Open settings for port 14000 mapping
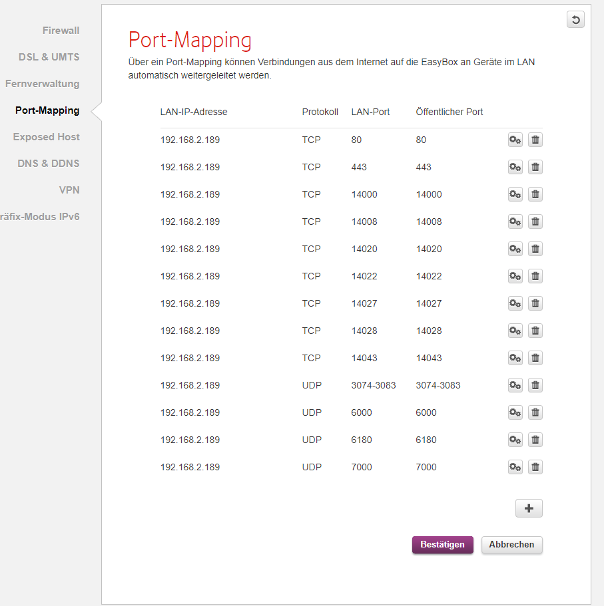 515,194
